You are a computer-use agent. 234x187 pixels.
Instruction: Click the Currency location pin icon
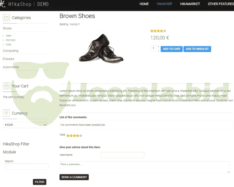tap(6, 113)
